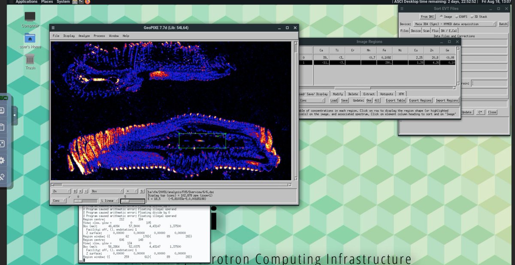Open the 'L linear' scaling dropdown
The height and width of the screenshot is (265, 515).
pyautogui.click(x=109, y=200)
